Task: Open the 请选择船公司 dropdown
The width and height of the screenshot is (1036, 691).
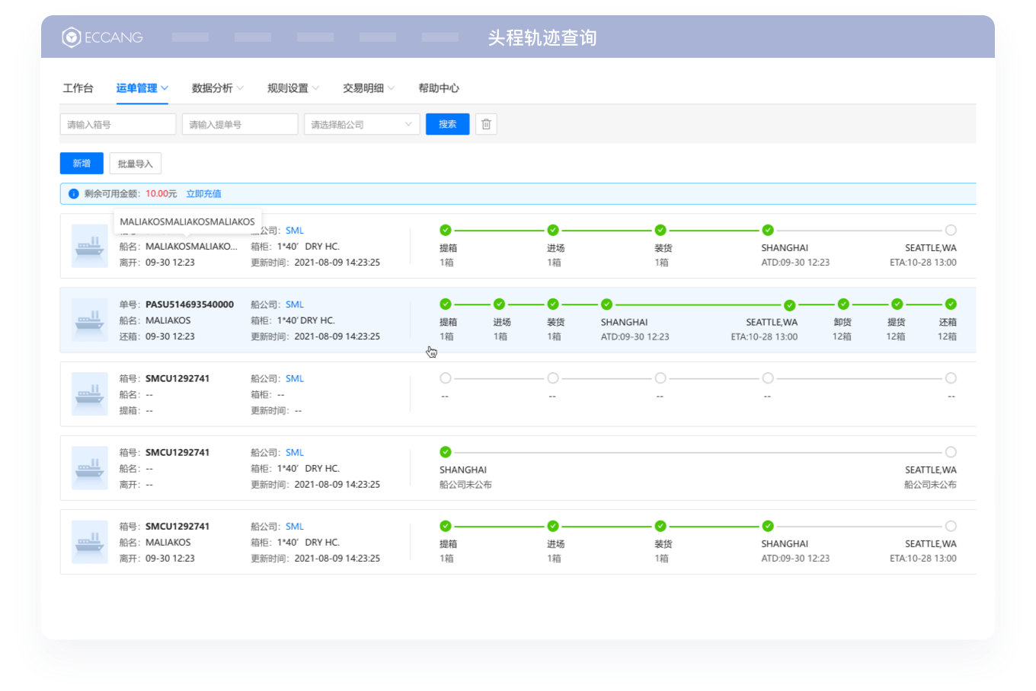Action: pos(362,124)
